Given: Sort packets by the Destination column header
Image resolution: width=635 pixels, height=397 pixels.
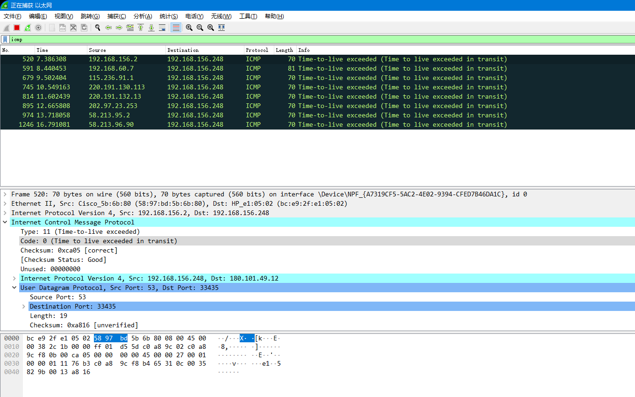Looking at the screenshot, I should (x=205, y=50).
